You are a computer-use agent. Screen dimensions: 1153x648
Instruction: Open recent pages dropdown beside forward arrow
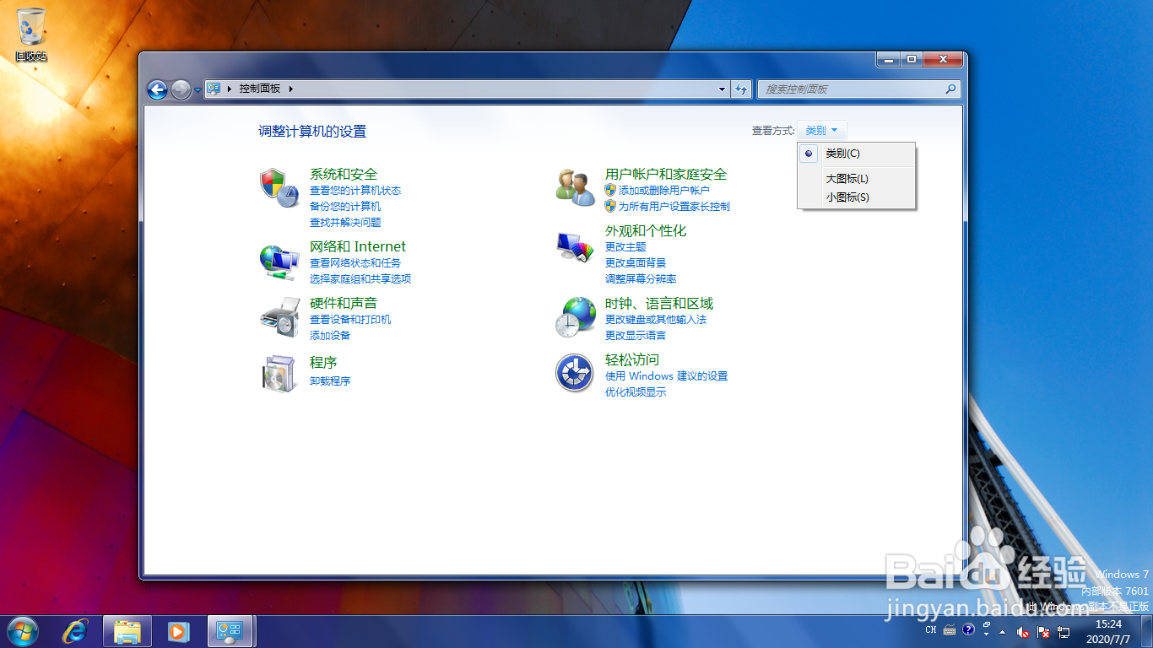click(x=198, y=89)
